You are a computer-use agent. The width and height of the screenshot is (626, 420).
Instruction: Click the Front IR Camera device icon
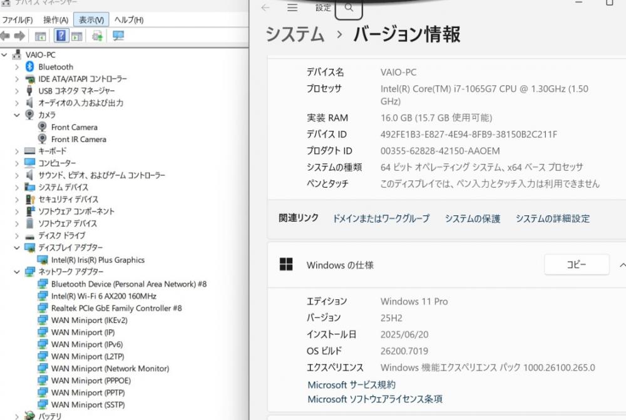click(43, 139)
